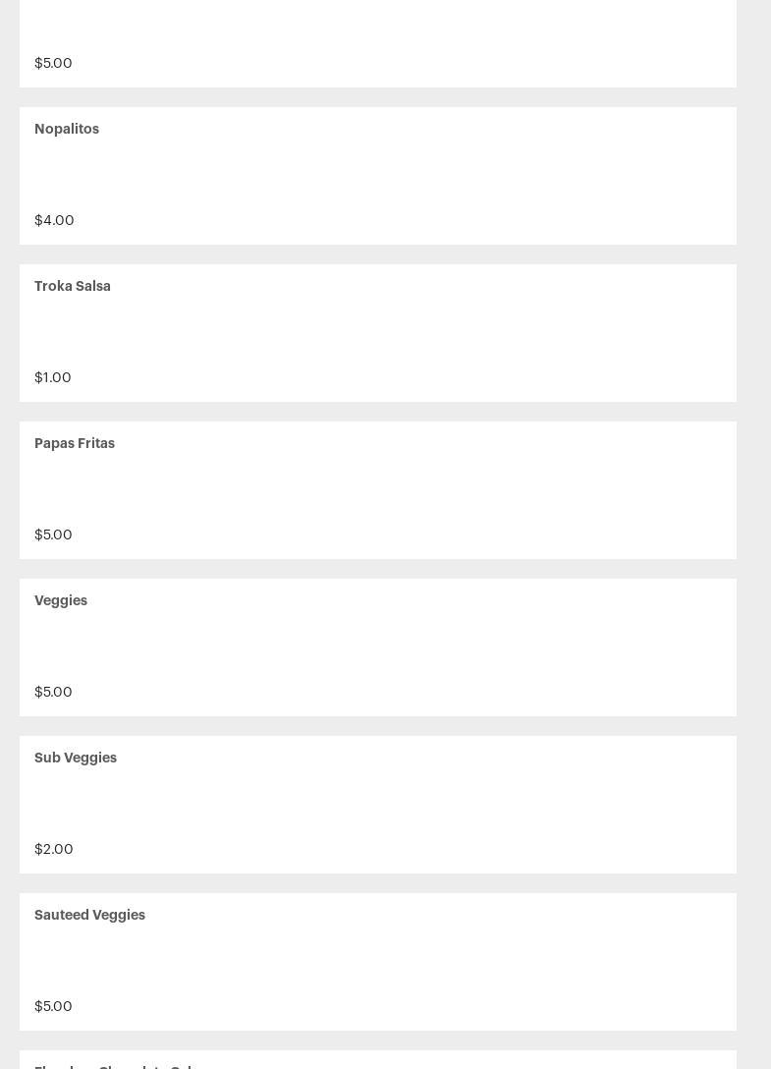This screenshot has height=1069, width=771.
Task: Click the $2.00 Sub Veggies price
Action: [x=54, y=849]
